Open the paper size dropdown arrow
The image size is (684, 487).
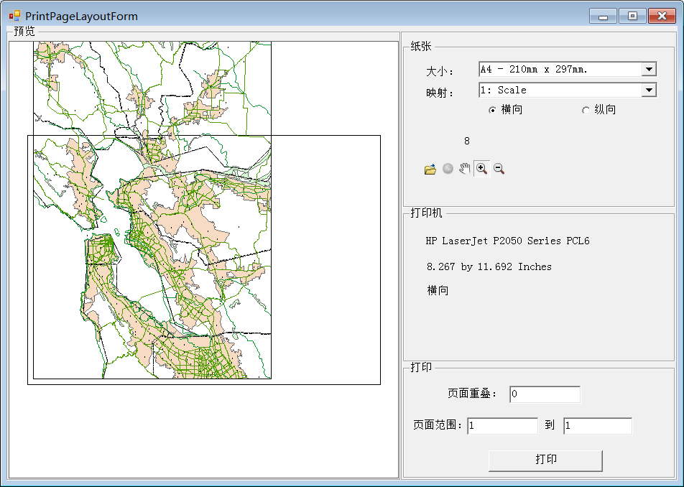tap(649, 70)
